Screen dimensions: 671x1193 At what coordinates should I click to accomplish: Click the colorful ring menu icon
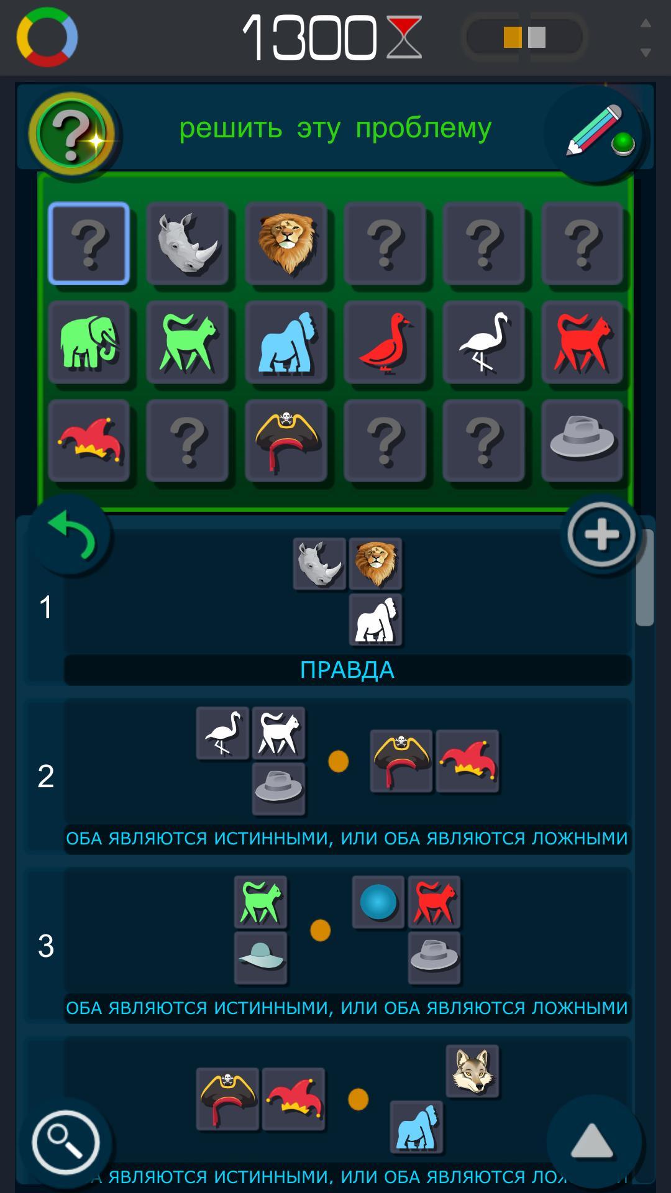(x=47, y=37)
